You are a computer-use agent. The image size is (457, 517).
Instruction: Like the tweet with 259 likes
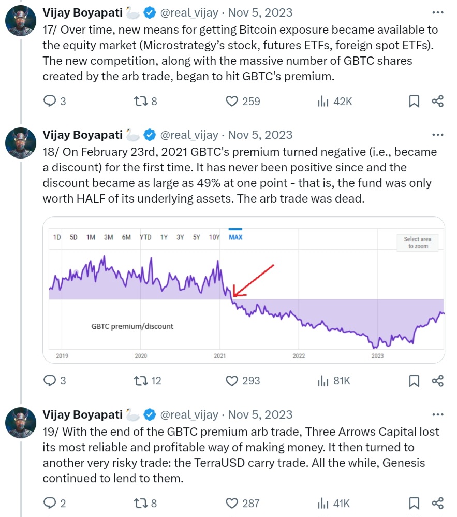[232, 101]
